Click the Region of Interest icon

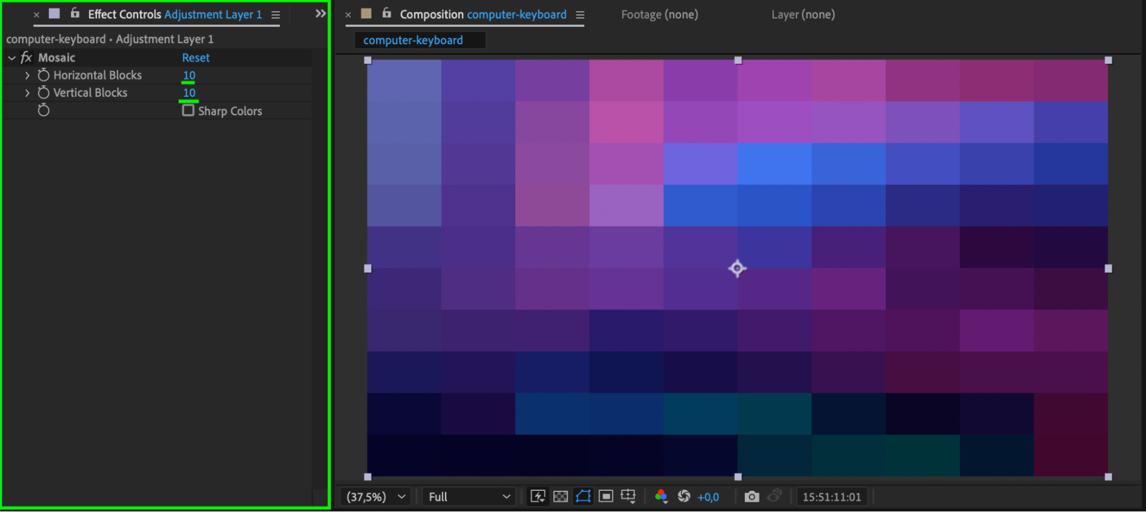[605, 497]
